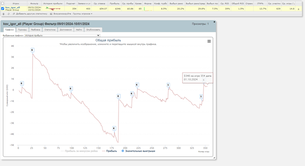This screenshot has width=305, height=166.
Task: Click the euro flag marker near game 223
Action: [137, 85]
